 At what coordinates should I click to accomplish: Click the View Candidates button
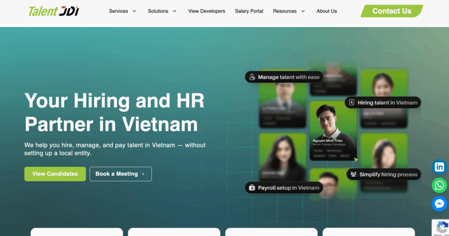point(55,174)
